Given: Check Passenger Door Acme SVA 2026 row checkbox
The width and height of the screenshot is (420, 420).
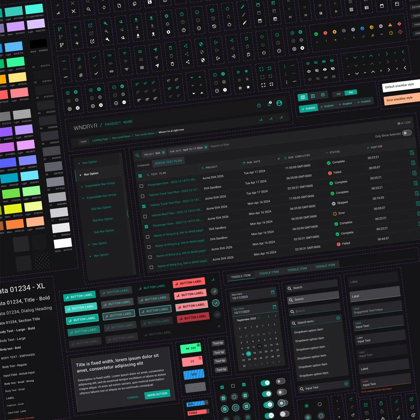Looking at the screenshot, I should click(x=141, y=186).
